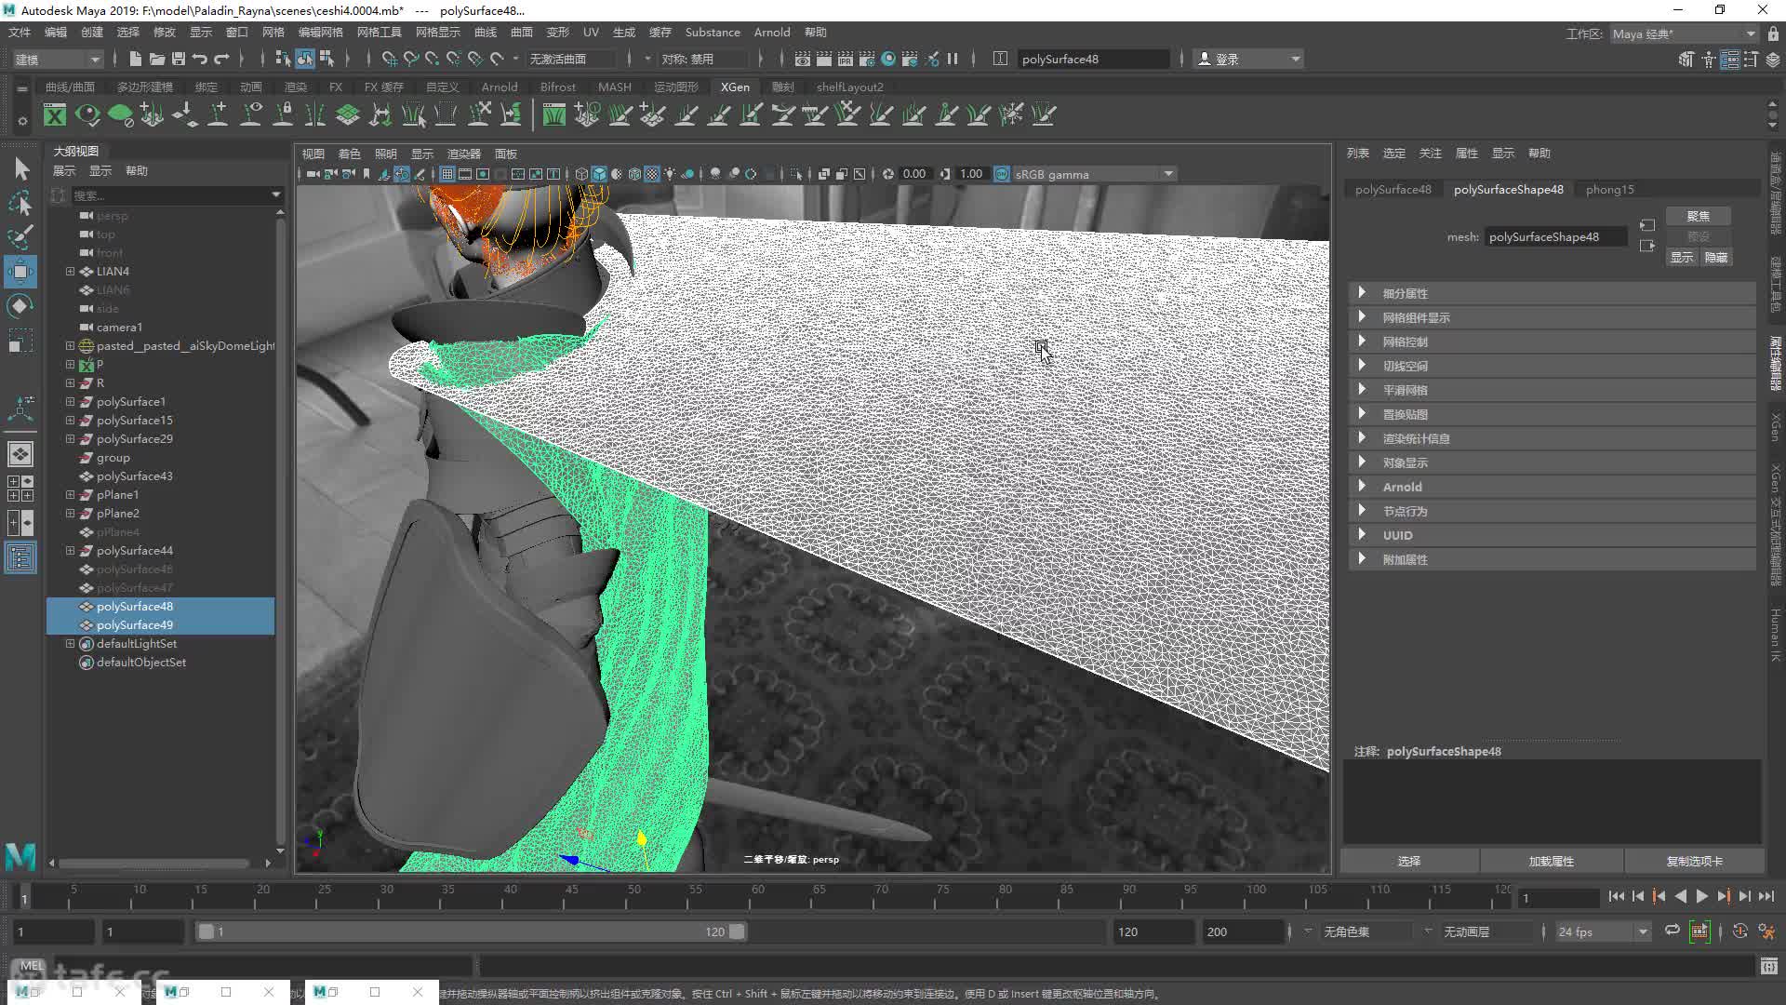Open the XGen window shelf icon

(x=55, y=115)
